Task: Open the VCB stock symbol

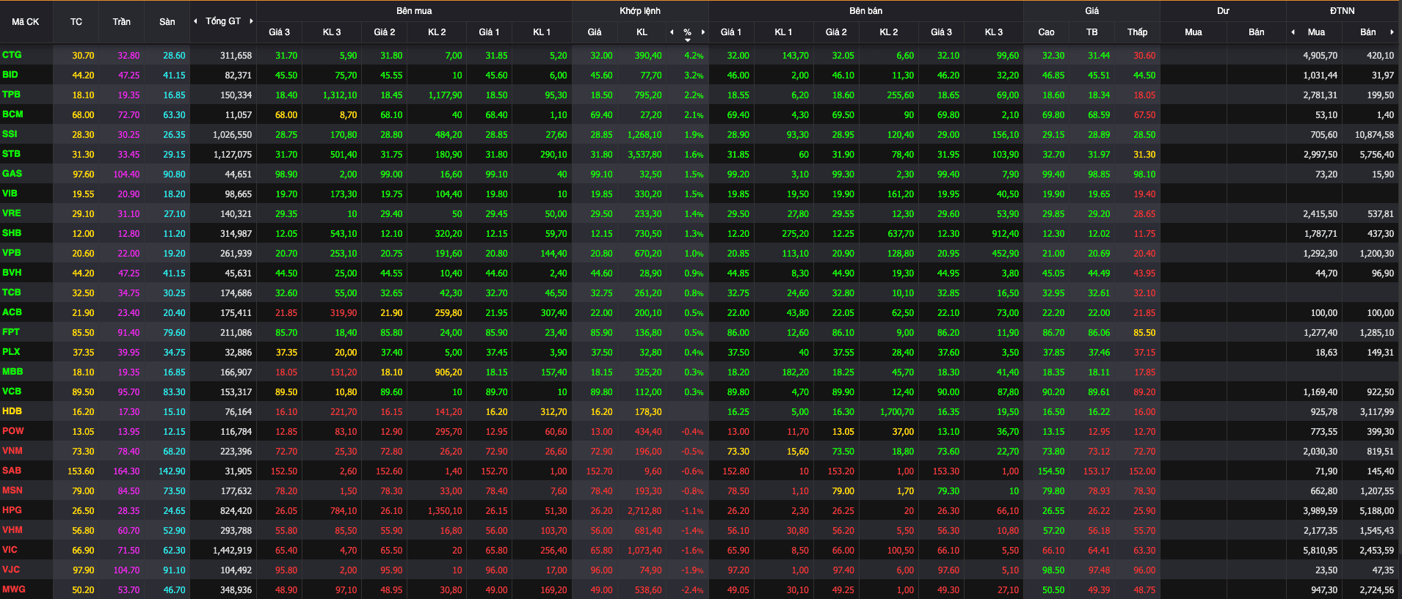Action: pos(12,392)
